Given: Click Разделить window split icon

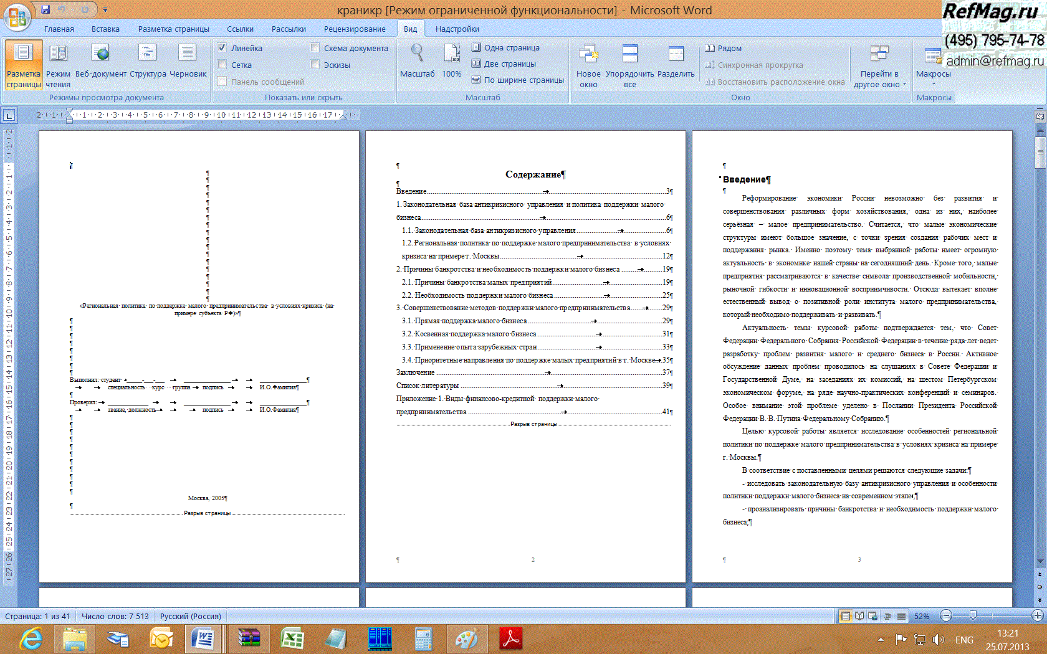Looking at the screenshot, I should [x=676, y=61].
